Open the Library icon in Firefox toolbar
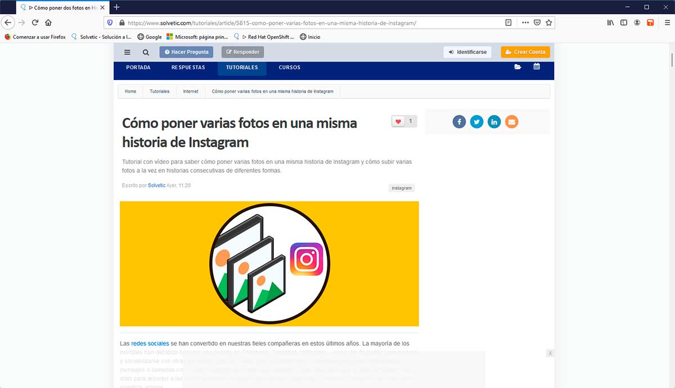Viewport: 675px width, 388px height. click(610, 23)
